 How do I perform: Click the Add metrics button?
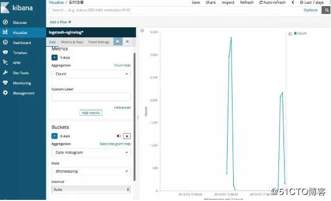pos(91,113)
